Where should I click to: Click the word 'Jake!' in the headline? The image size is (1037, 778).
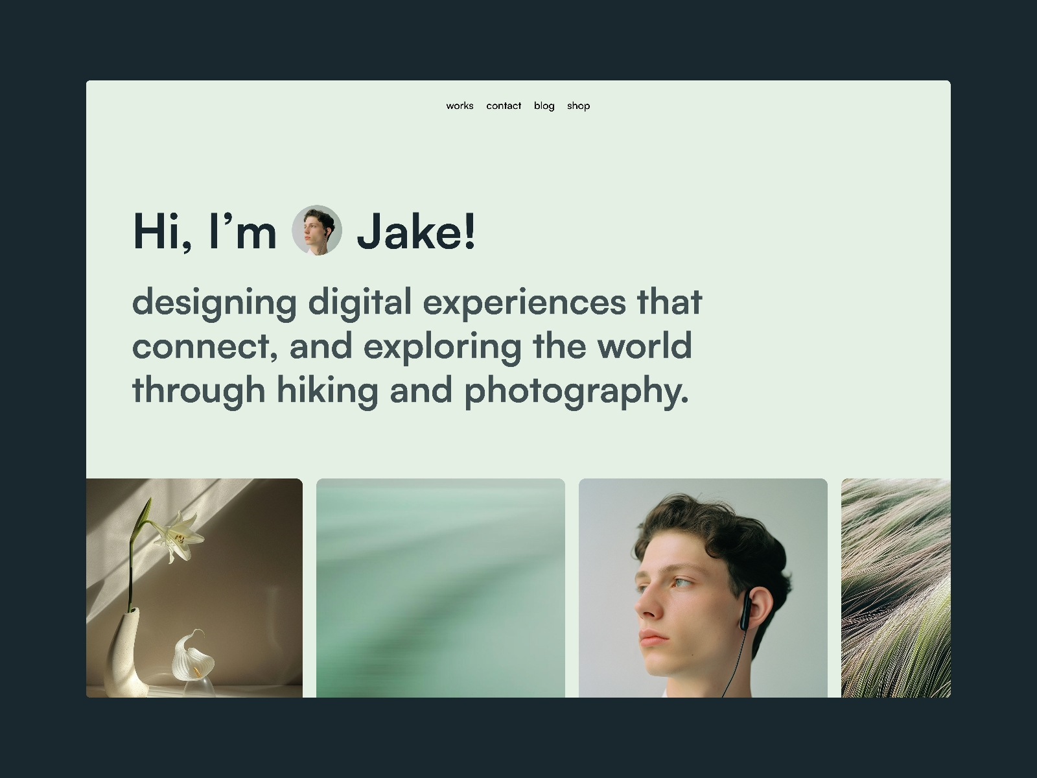[x=417, y=235]
